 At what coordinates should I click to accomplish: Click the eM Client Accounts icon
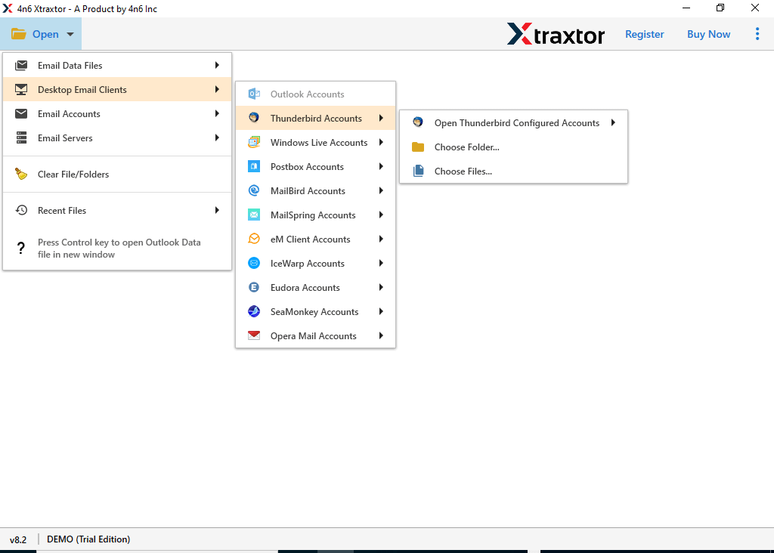(x=253, y=239)
